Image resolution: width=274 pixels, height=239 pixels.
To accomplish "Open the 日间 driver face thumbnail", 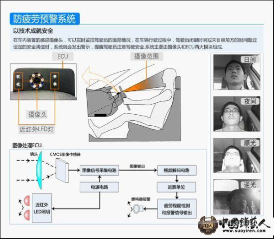I will [x=237, y=72].
